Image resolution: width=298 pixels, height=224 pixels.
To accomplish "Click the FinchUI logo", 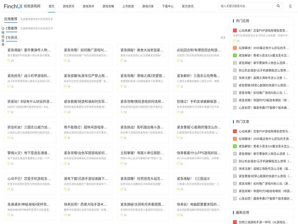I will click(x=13, y=6).
